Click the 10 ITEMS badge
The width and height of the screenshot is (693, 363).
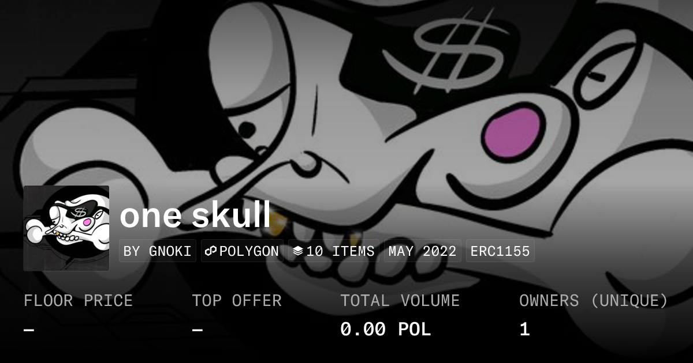click(334, 251)
